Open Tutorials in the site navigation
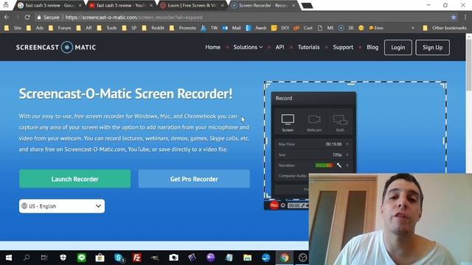This screenshot has width=472, height=265. tap(308, 47)
